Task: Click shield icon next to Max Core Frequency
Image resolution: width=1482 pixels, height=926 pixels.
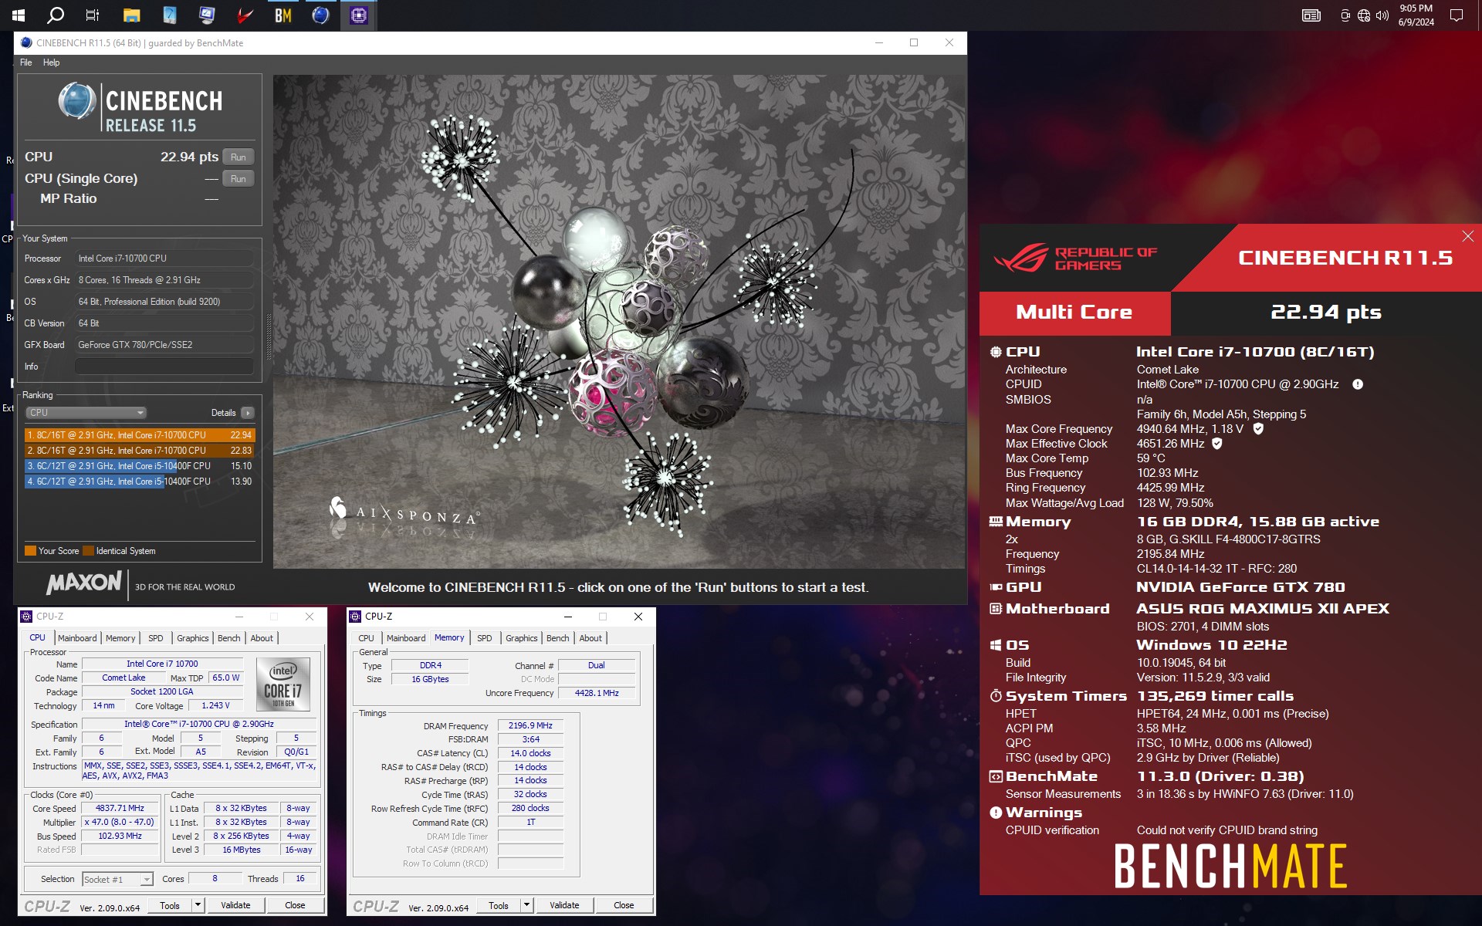Action: (1258, 428)
